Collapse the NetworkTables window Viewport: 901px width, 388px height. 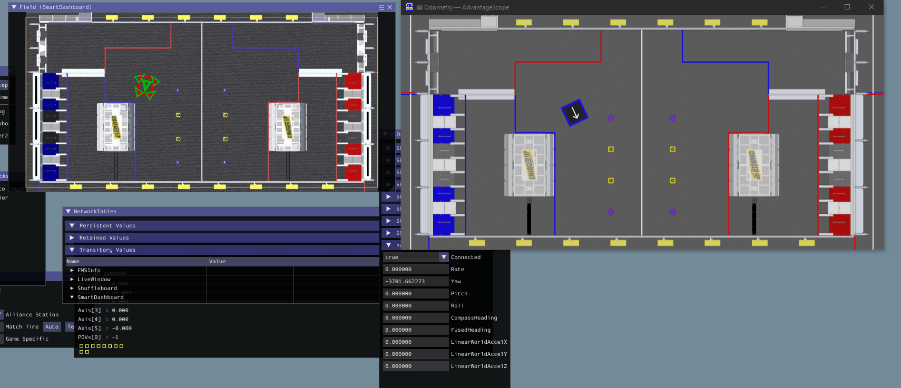pyautogui.click(x=68, y=211)
